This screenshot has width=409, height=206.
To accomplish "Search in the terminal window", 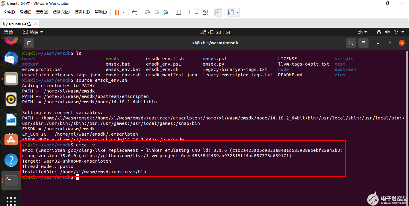I will coord(351,43).
